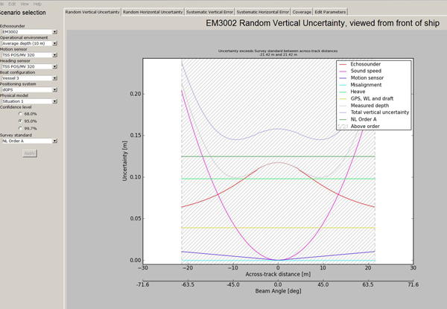Open the Edit Parameters tab
447x309 pixels.
[x=329, y=12]
